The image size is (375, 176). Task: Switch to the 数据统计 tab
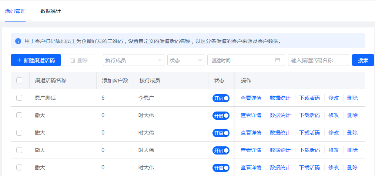tap(51, 11)
